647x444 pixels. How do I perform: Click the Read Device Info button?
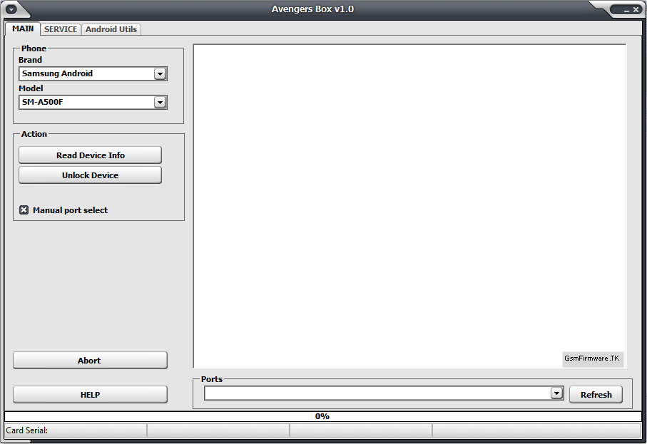(90, 155)
